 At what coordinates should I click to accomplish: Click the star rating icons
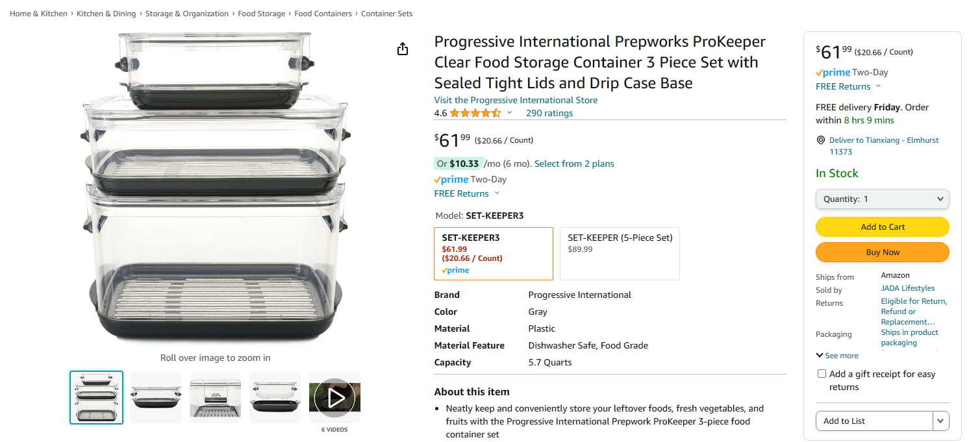(475, 113)
